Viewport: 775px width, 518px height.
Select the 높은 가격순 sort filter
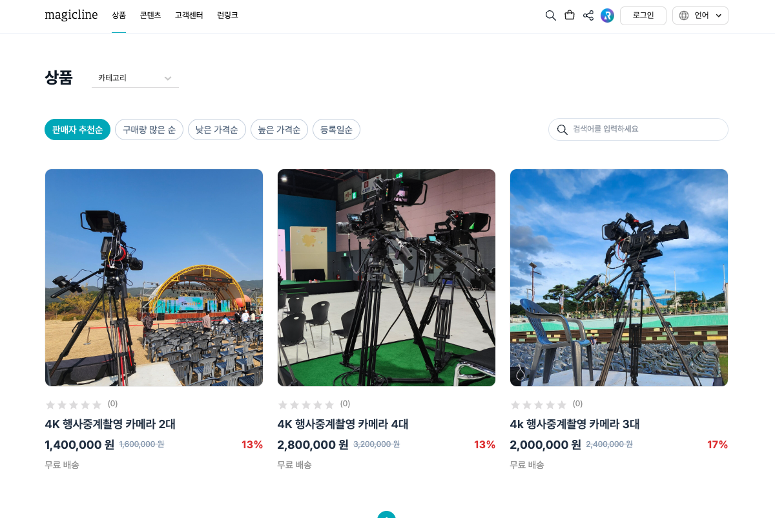(x=279, y=130)
